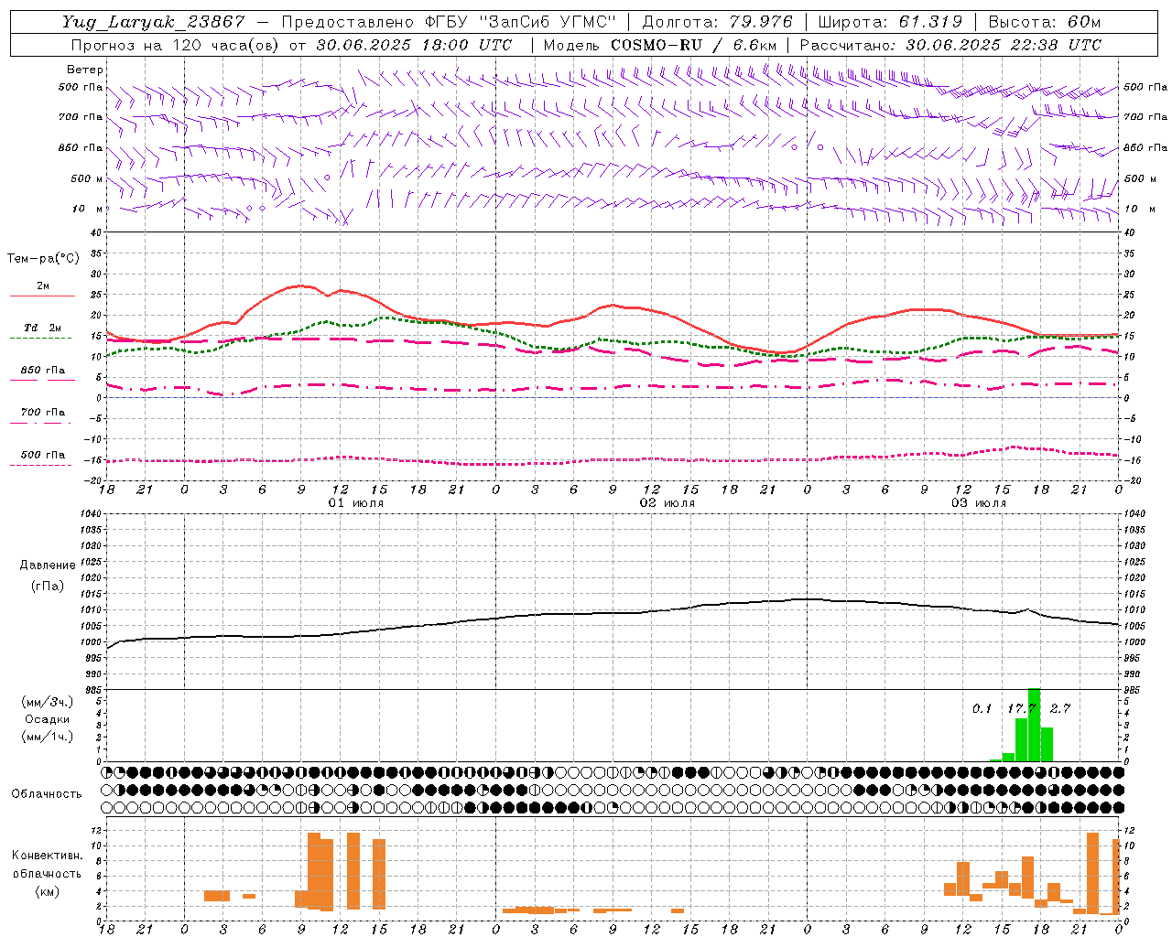Image resolution: width=1172 pixels, height=937 pixels.
Task: Click the 'Td 2м' dew point legend entry
Action: [x=42, y=328]
